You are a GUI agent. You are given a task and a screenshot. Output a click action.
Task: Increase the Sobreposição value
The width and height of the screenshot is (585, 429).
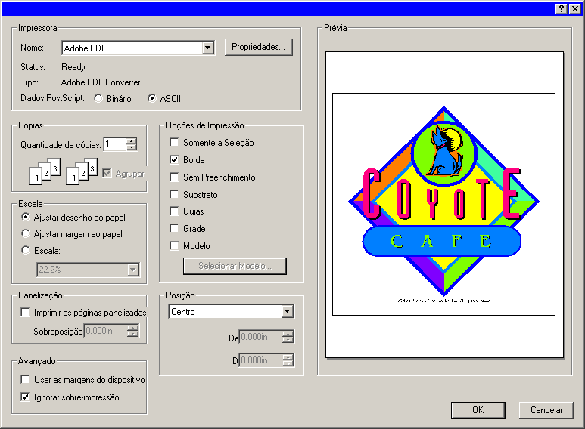pyautogui.click(x=133, y=327)
